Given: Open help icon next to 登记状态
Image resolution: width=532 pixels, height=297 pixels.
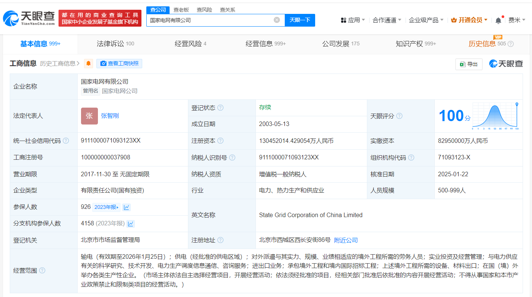Looking at the screenshot, I should 220,108.
